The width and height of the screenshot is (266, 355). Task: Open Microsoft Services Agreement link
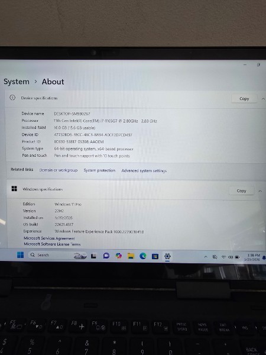tap(49, 238)
